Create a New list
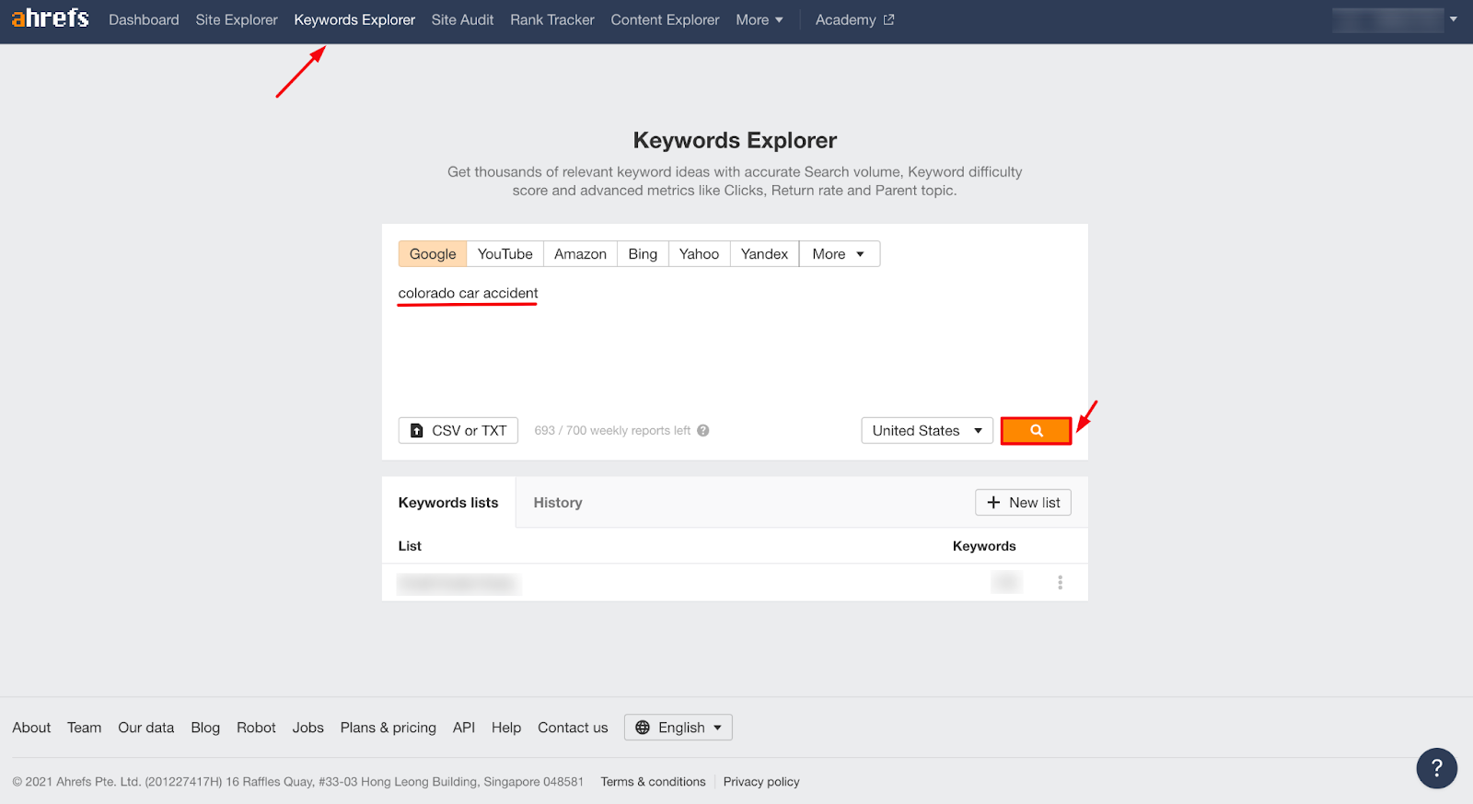This screenshot has height=804, width=1473. [1023, 502]
